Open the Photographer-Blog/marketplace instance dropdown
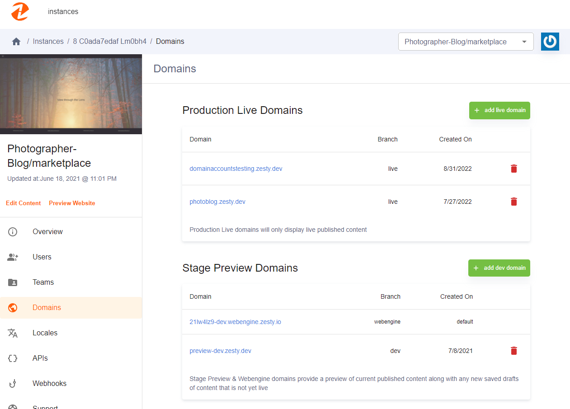The height and width of the screenshot is (409, 570). tap(466, 41)
